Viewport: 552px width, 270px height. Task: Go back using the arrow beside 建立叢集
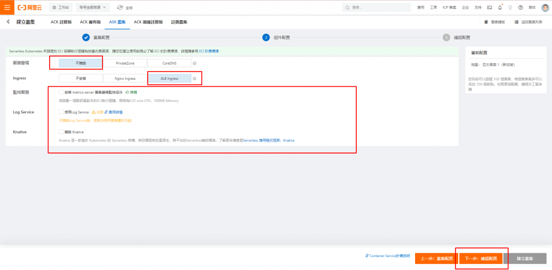click(8, 22)
